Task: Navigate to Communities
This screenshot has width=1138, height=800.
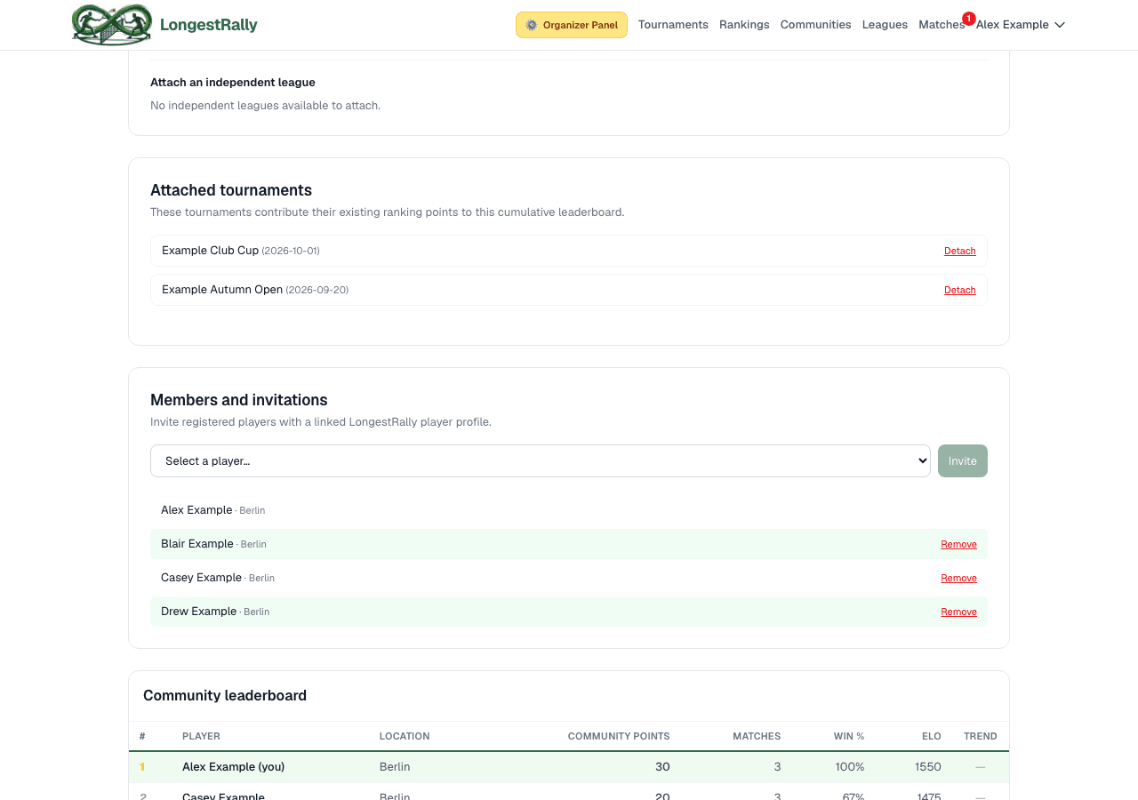Action: (816, 25)
